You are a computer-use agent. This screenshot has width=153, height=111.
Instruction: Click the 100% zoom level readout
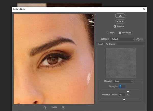pos(54,107)
